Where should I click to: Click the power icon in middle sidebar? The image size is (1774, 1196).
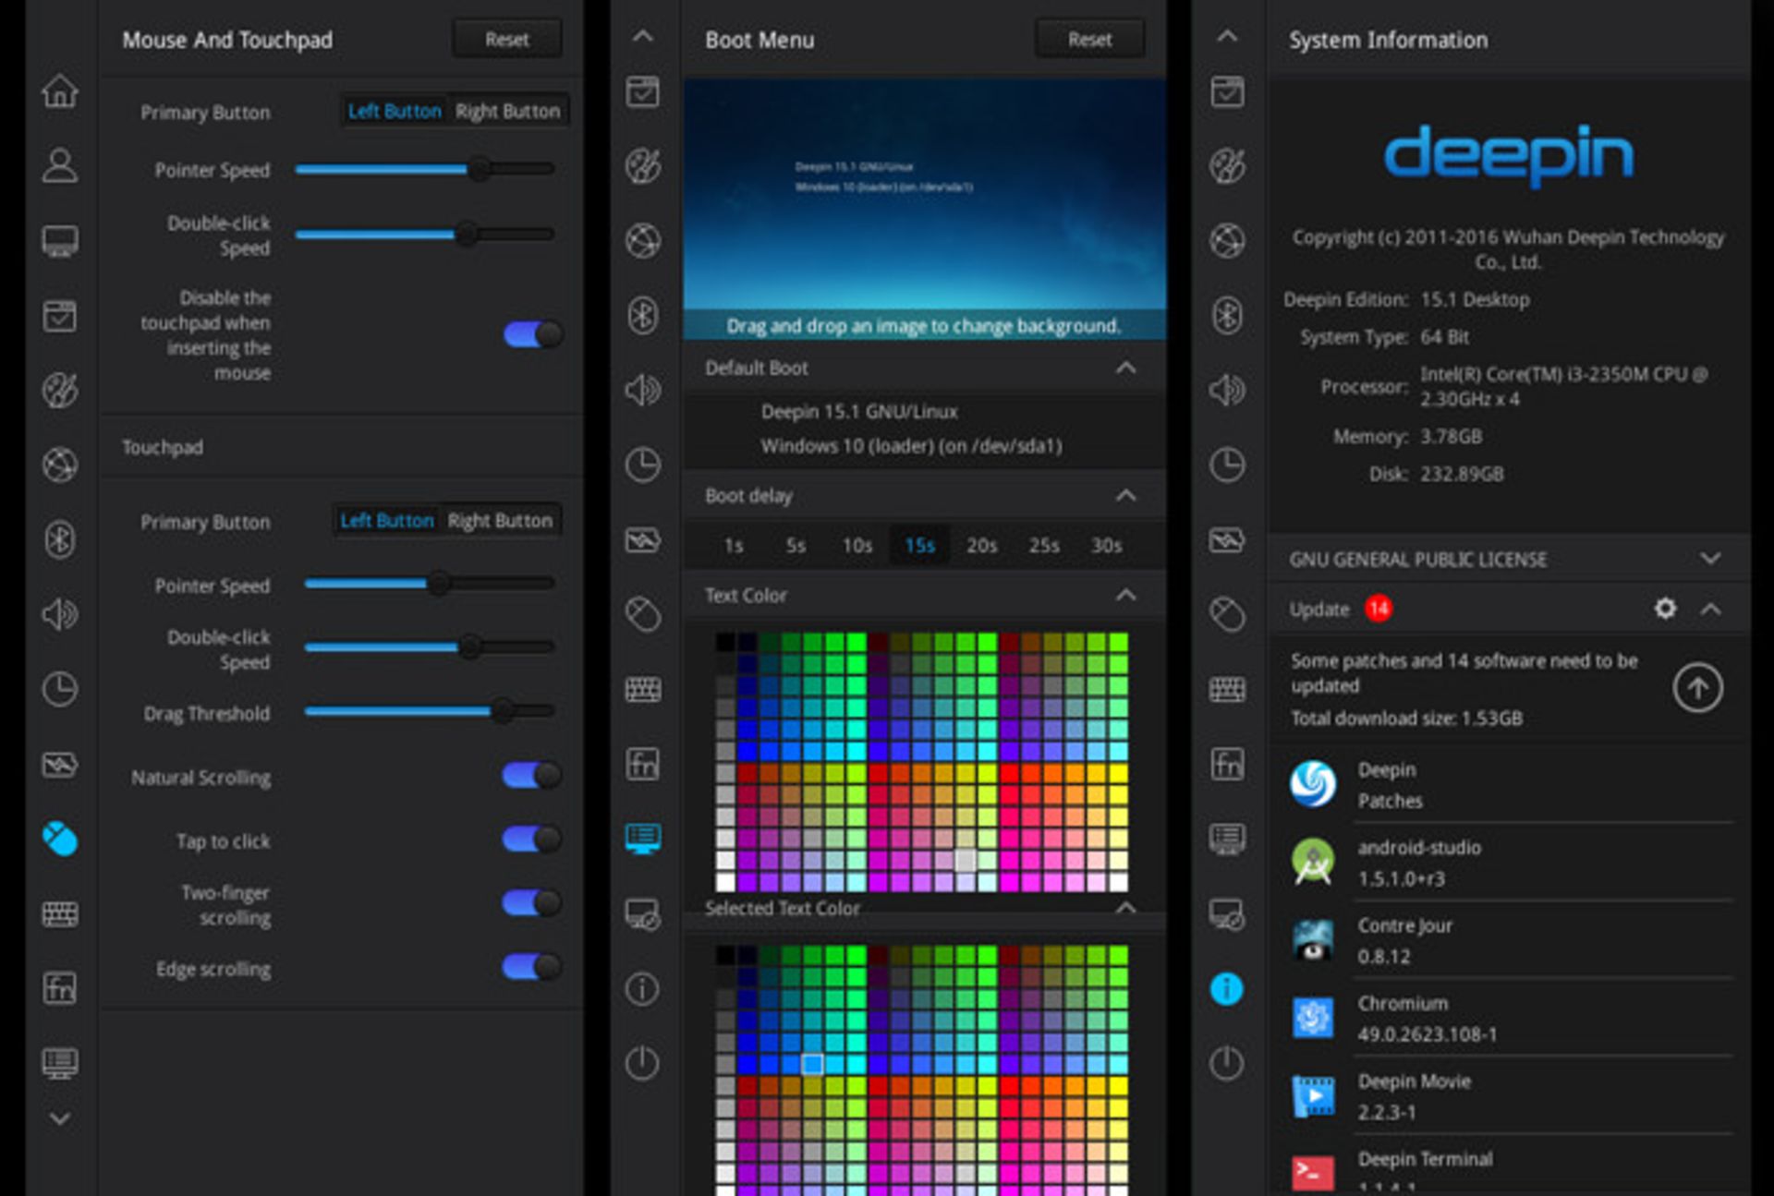tap(642, 1063)
